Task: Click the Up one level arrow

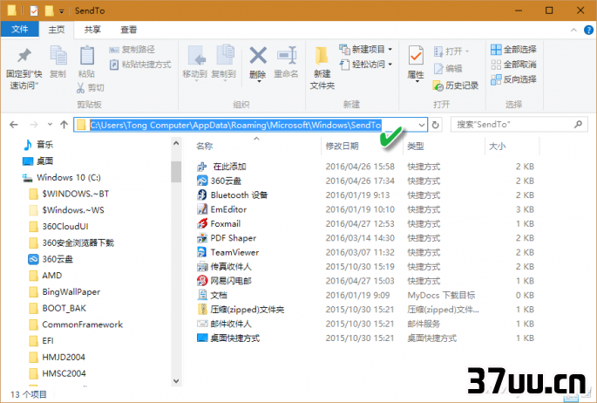Action: coord(64,124)
